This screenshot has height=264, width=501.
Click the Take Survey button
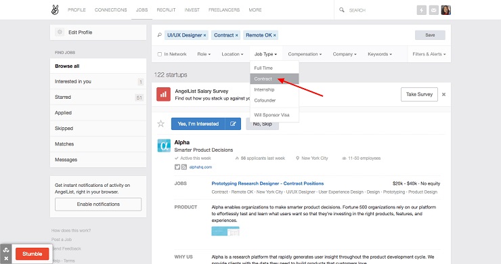pyautogui.click(x=419, y=94)
